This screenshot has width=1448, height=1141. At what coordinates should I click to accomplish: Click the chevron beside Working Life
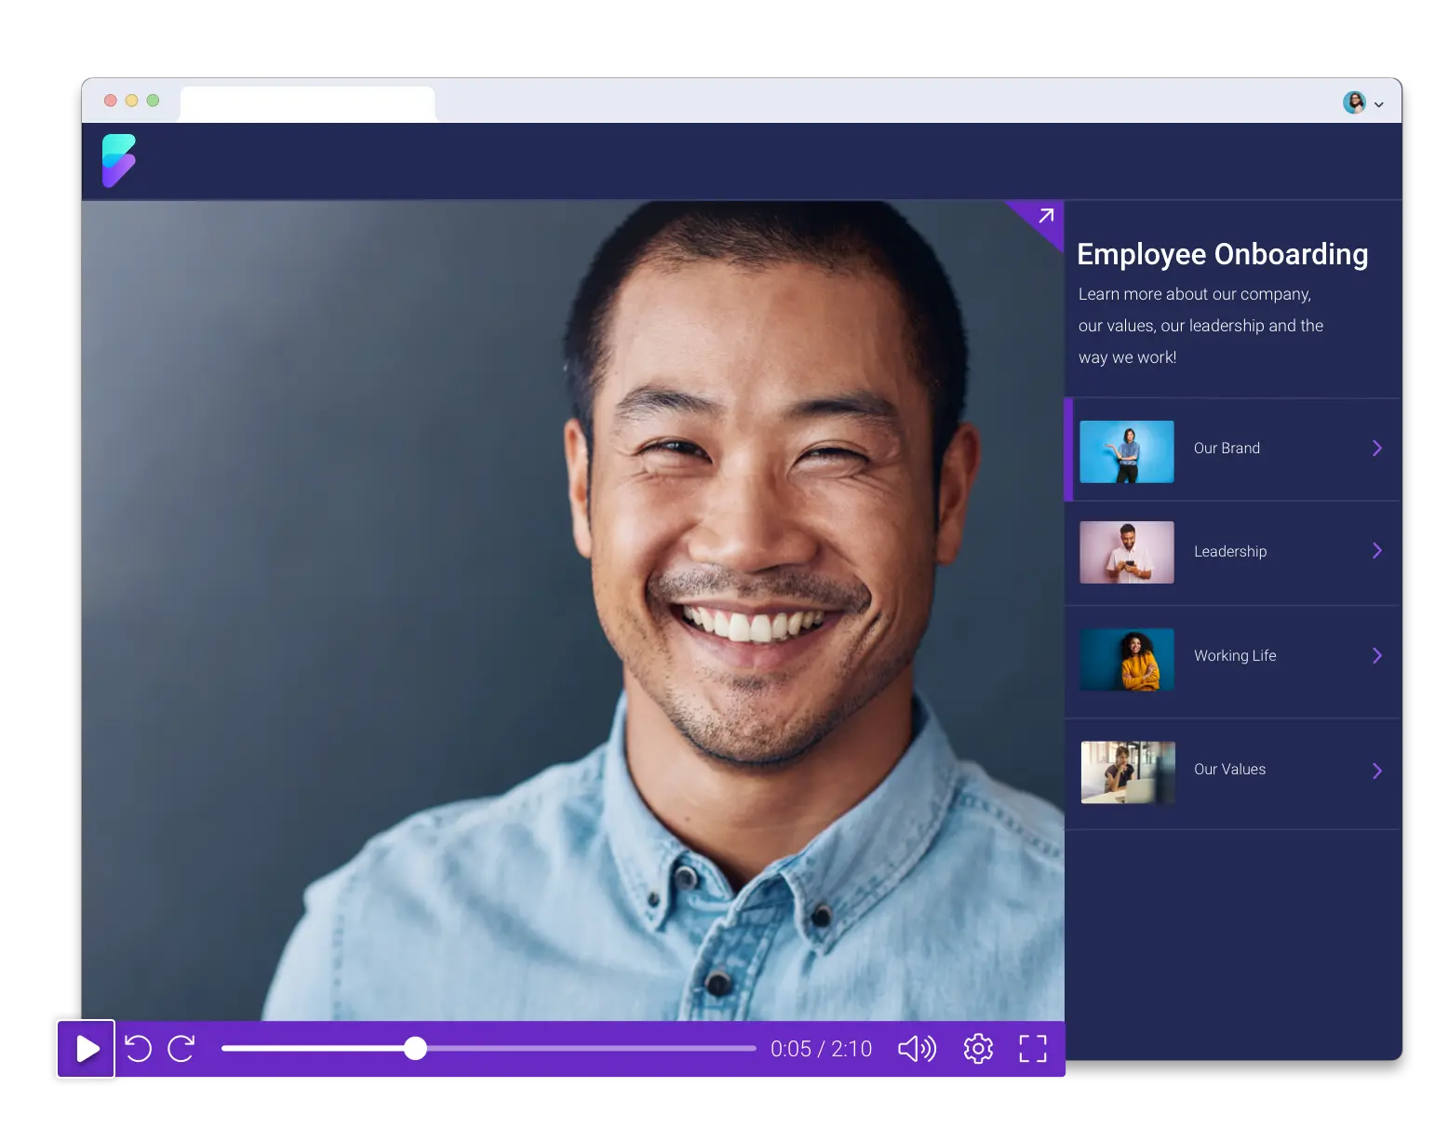point(1377,656)
